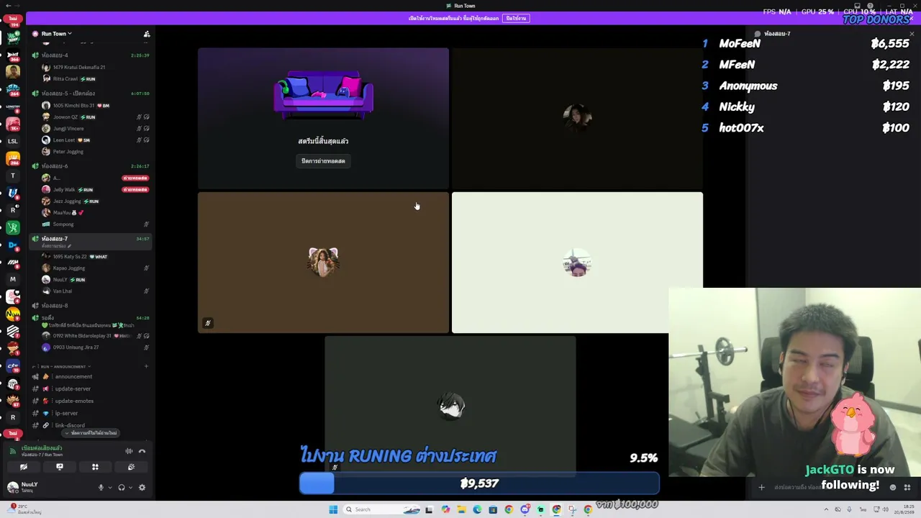This screenshot has height=518, width=921.
Task: Open the Run Town server dropdown menu
Action: tap(56, 34)
